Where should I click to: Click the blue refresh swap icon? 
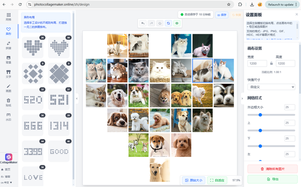pos(168,24)
